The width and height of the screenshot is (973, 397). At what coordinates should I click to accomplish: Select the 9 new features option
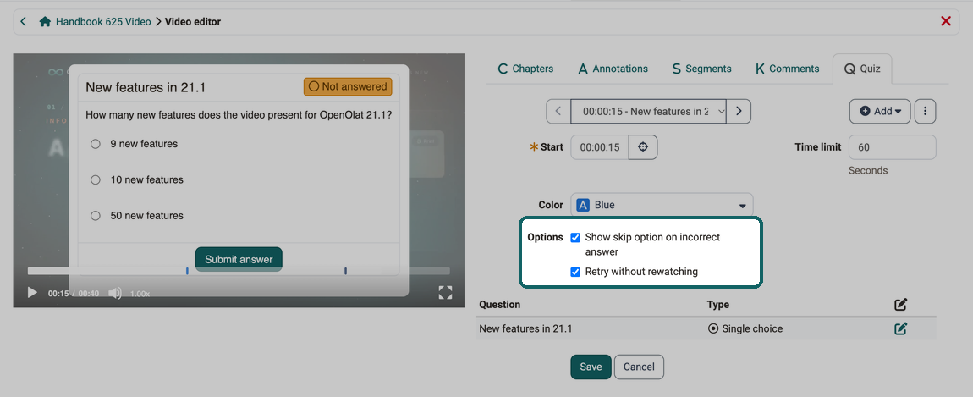96,144
